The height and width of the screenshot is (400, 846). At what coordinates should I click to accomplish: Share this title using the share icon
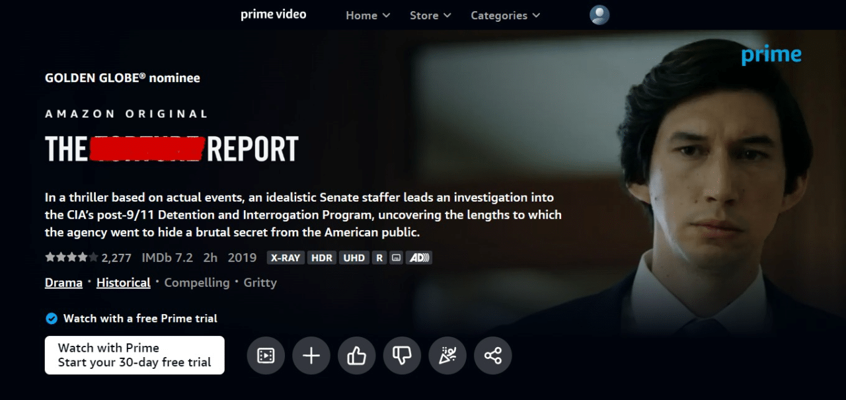click(493, 356)
